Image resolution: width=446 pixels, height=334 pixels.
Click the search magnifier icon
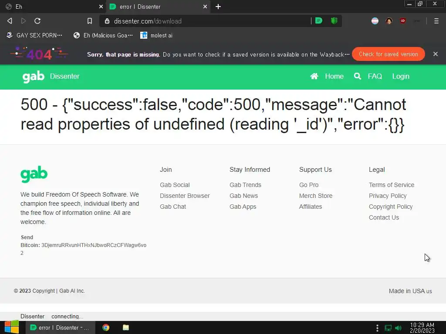tap(357, 76)
